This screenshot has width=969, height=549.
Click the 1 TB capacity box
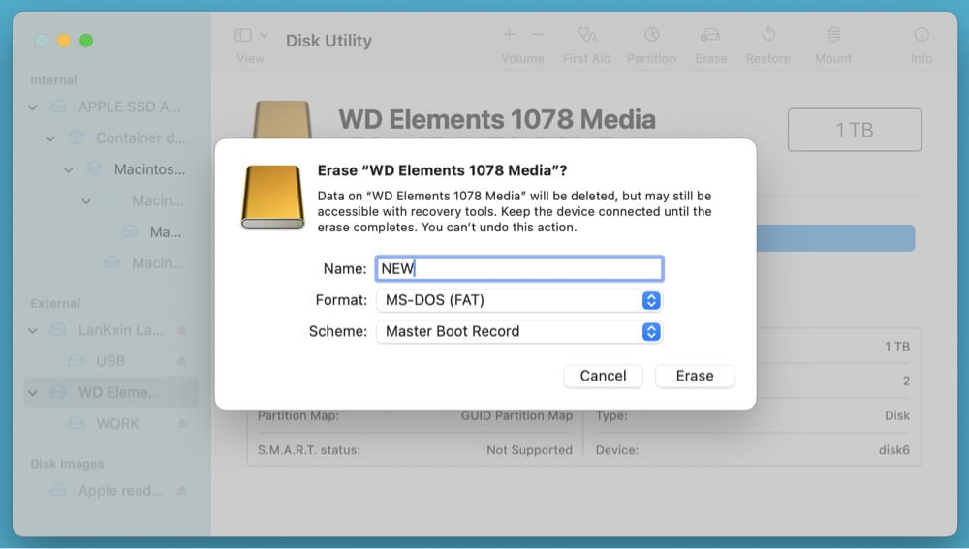[x=855, y=130]
